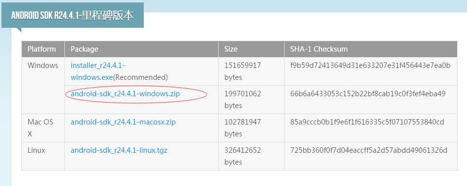Click the ANDROID SDK R24.4.1 heading banner
Image resolution: width=467 pixels, height=186 pixels.
72,15
